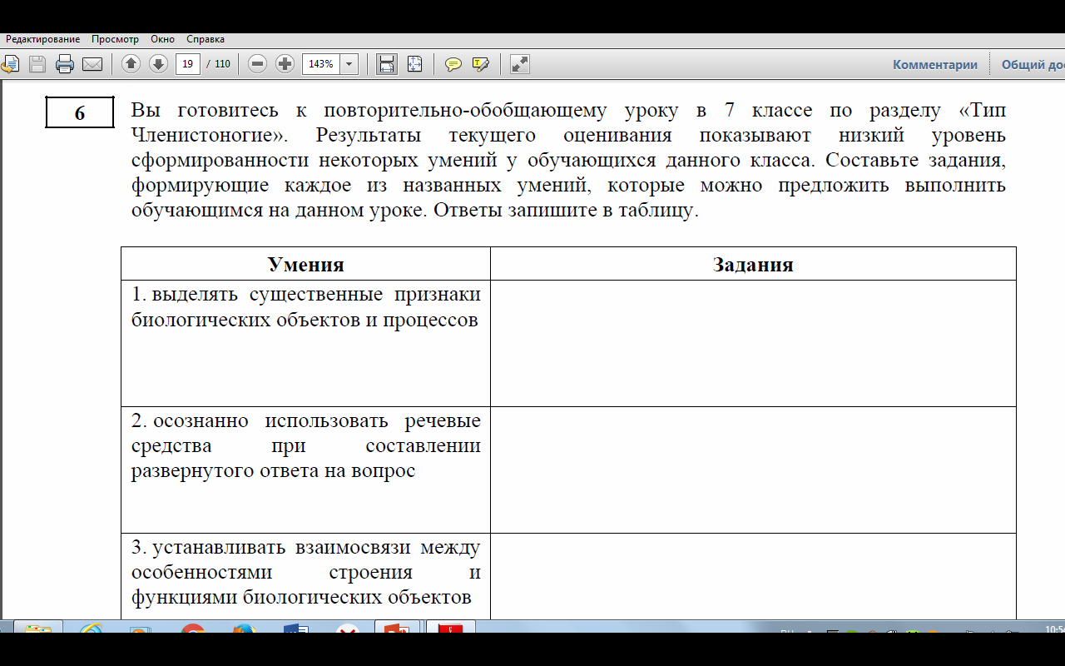
Task: Open the Общий доступ panel
Action: (1033, 64)
